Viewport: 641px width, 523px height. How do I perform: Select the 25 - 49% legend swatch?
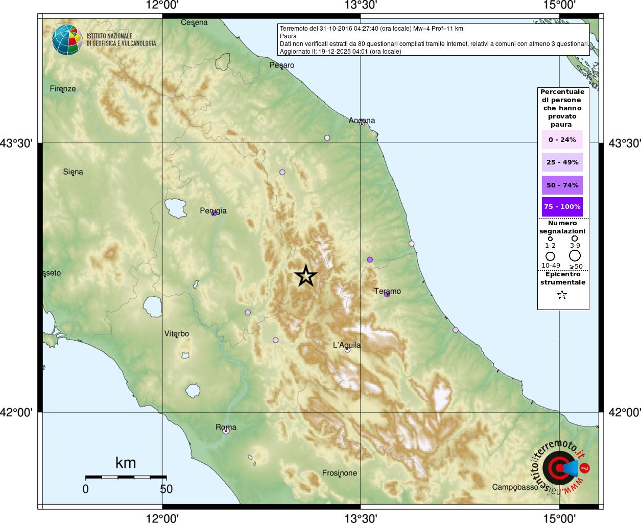(562, 162)
